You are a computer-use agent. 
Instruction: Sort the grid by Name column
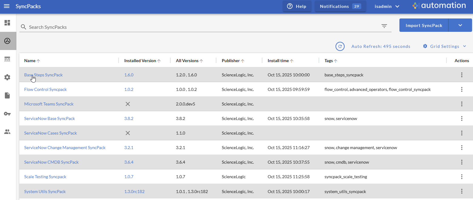30,61
